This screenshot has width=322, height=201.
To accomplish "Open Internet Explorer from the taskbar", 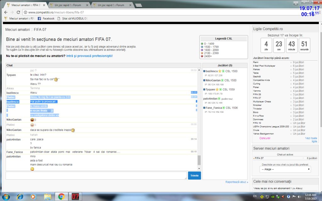I will click(x=19, y=196).
